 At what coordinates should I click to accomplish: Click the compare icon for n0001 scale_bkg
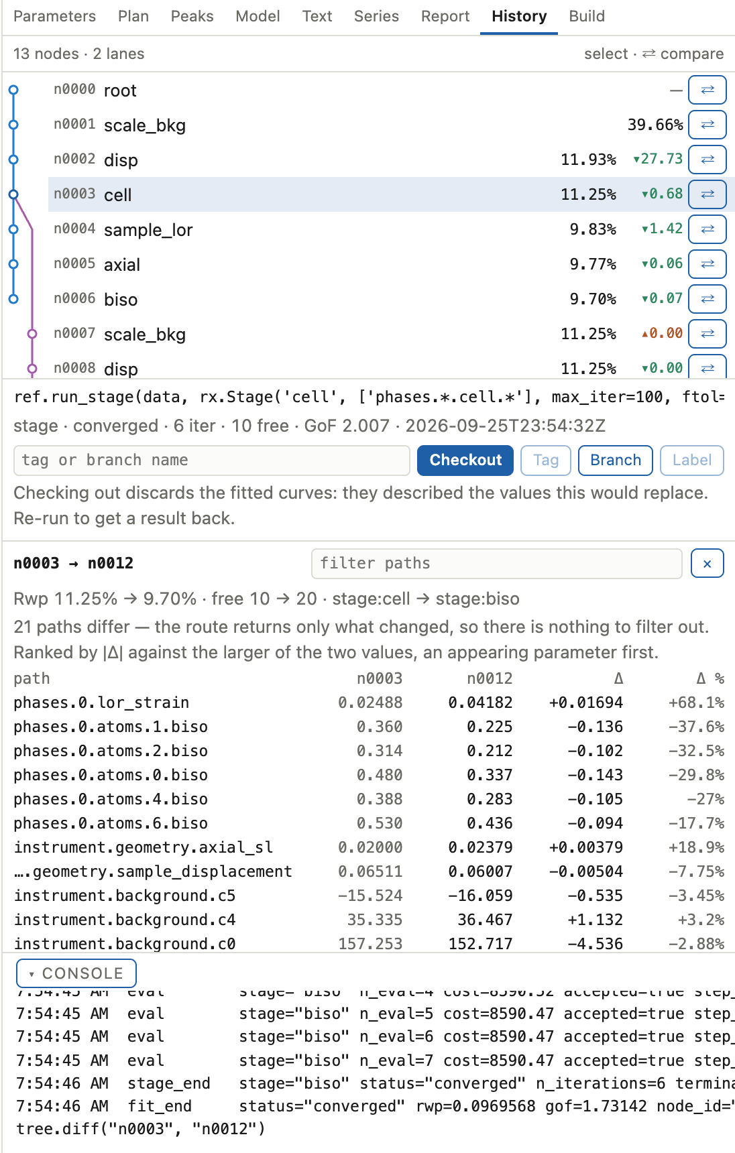pyautogui.click(x=708, y=125)
